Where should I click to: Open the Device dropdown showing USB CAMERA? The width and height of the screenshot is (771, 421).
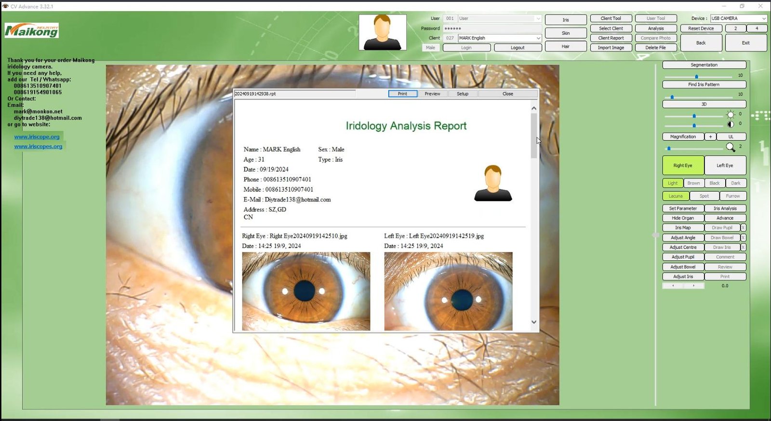pos(739,18)
